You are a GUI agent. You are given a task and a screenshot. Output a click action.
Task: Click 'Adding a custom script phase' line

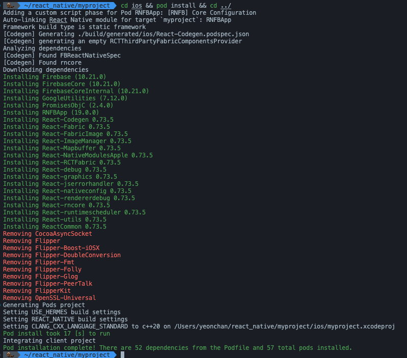(x=129, y=13)
